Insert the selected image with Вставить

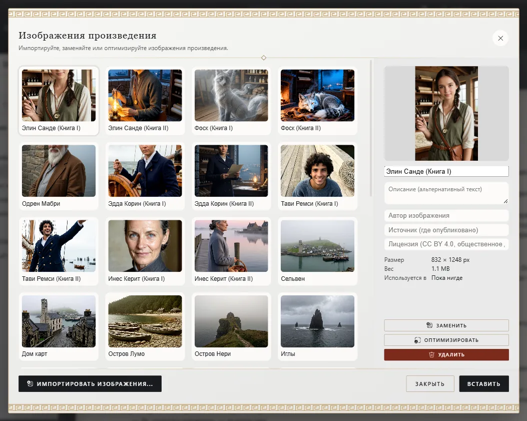click(x=484, y=383)
